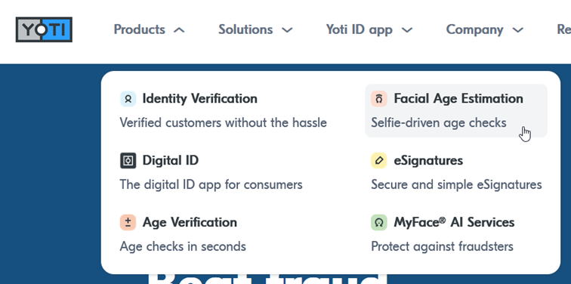Open the Age Verification link
Viewport: 571px width, 284px height.
click(190, 223)
